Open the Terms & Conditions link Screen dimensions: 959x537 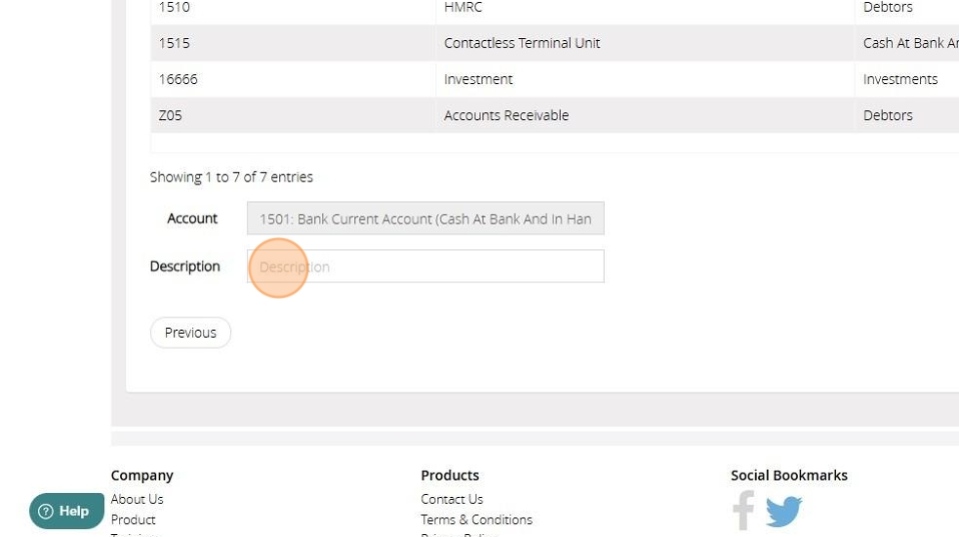coord(476,519)
